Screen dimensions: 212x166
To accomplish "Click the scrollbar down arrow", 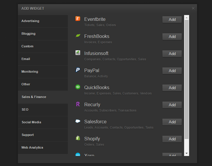I will [186, 153].
